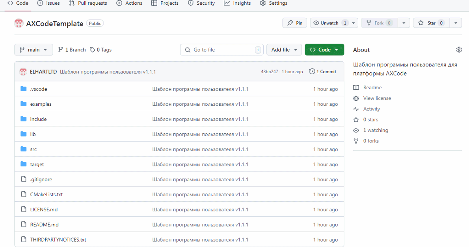Screen dimensions: 469x247
Task: Click the ELHARTLTD commit author avatar
Action: 23,72
